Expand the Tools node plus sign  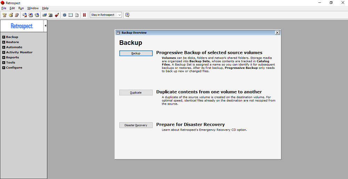[3, 63]
